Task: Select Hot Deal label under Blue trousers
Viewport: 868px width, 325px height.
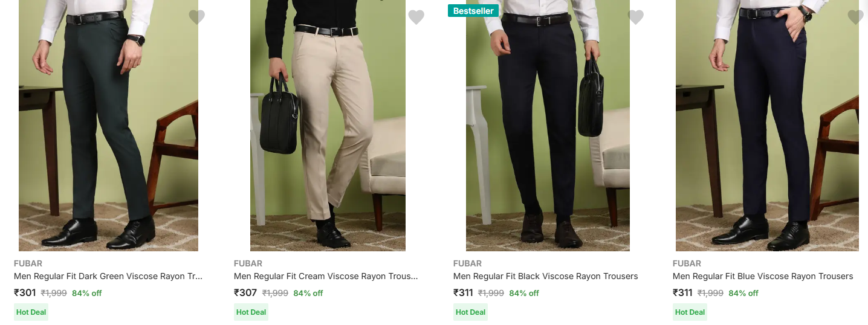Action: pyautogui.click(x=690, y=312)
